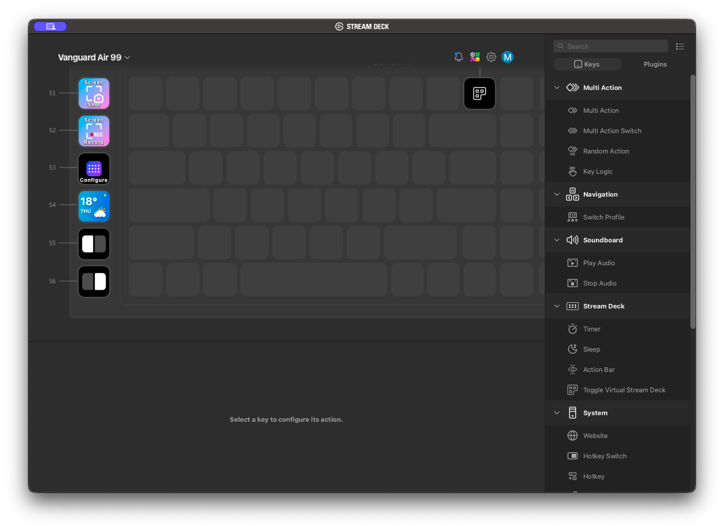Click the Action Bar eye icon

[x=573, y=369]
